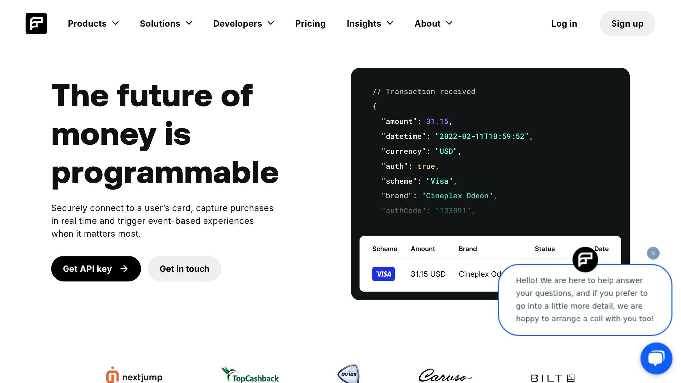Click the Status column header

[545, 249]
